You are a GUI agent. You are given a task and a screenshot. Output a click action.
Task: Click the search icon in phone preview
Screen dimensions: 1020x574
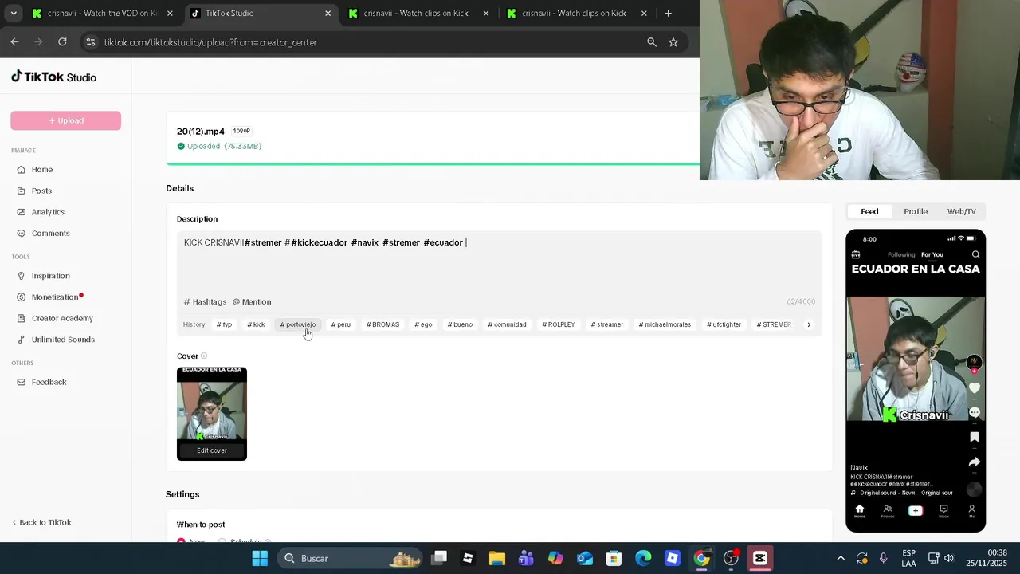coord(975,254)
